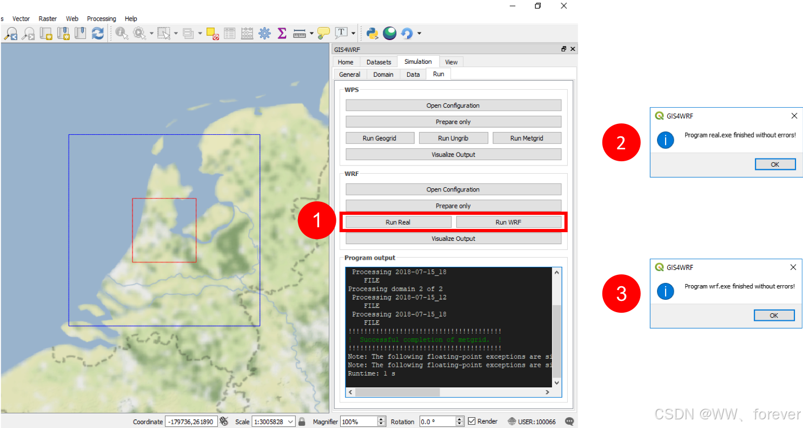Click the Run Ungrib button

453,138
